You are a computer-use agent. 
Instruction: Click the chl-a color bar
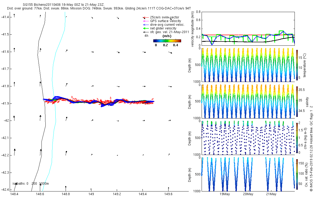(x=297, y=137)
